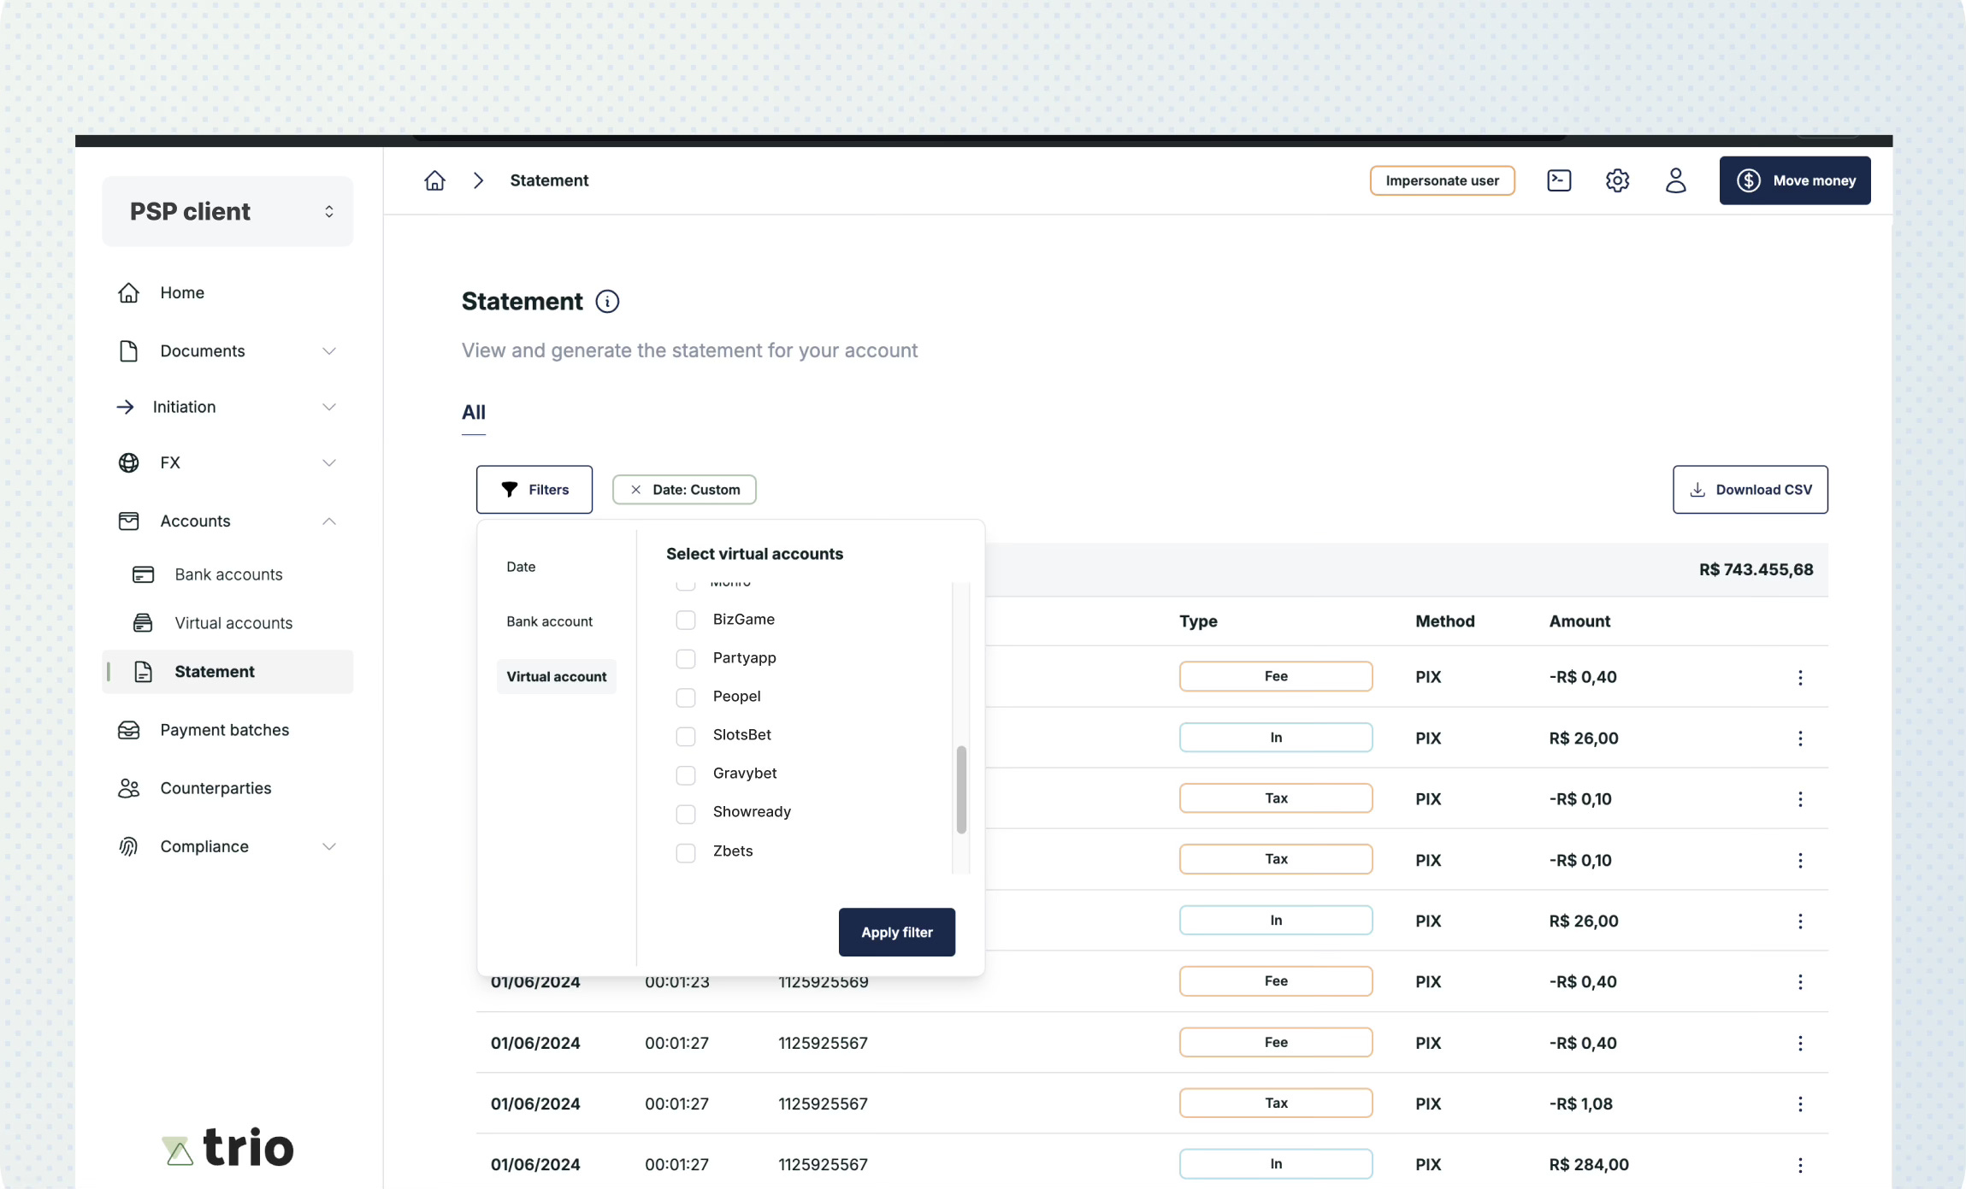This screenshot has width=1966, height=1189.
Task: Click the virtual accounts list scrollbar
Action: (961, 788)
